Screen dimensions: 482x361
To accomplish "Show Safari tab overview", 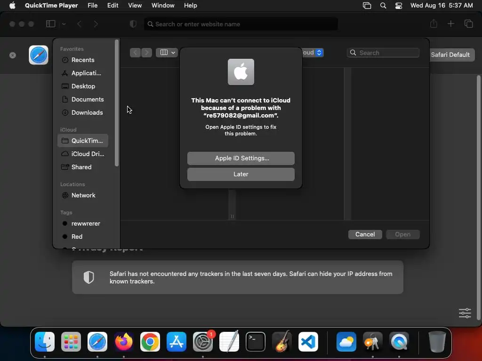I will click(x=468, y=24).
